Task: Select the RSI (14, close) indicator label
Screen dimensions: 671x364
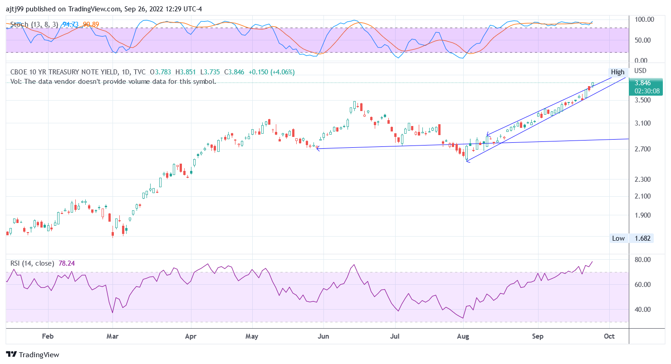Action: (x=32, y=263)
